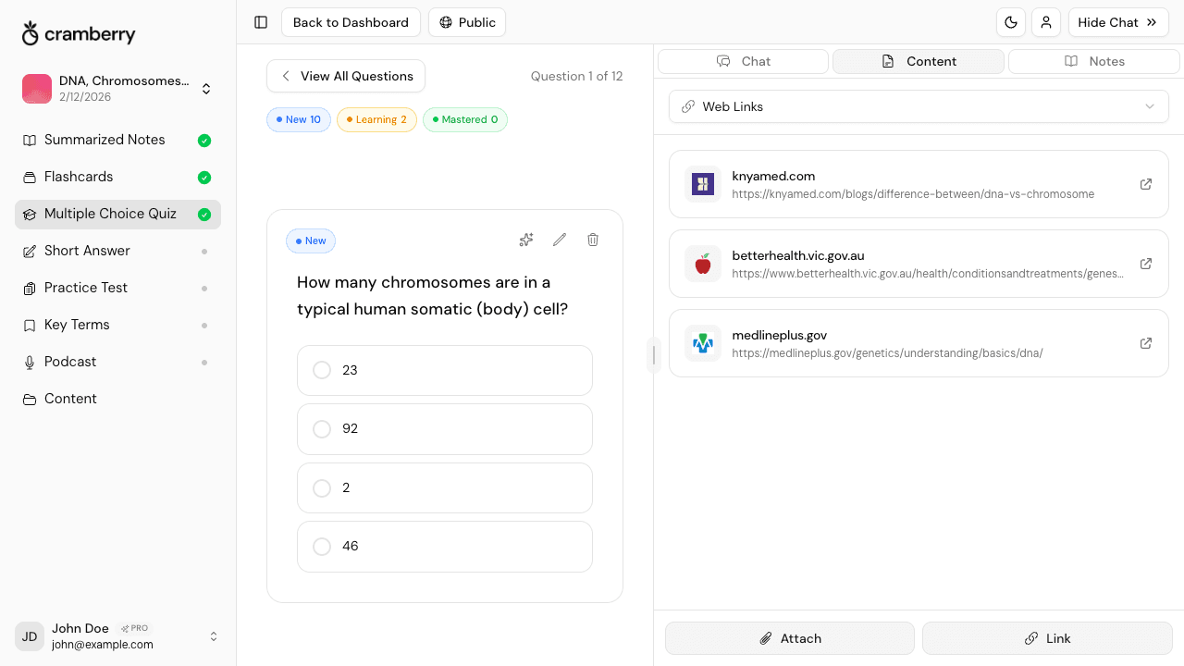Click the pink deck color thumbnail
Viewport: 1184px width, 666px height.
click(36, 88)
